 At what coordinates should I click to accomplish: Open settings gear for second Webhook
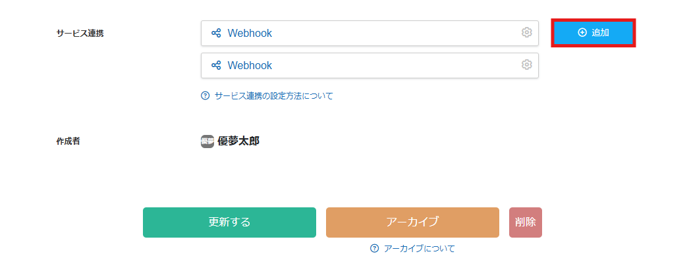tap(526, 65)
